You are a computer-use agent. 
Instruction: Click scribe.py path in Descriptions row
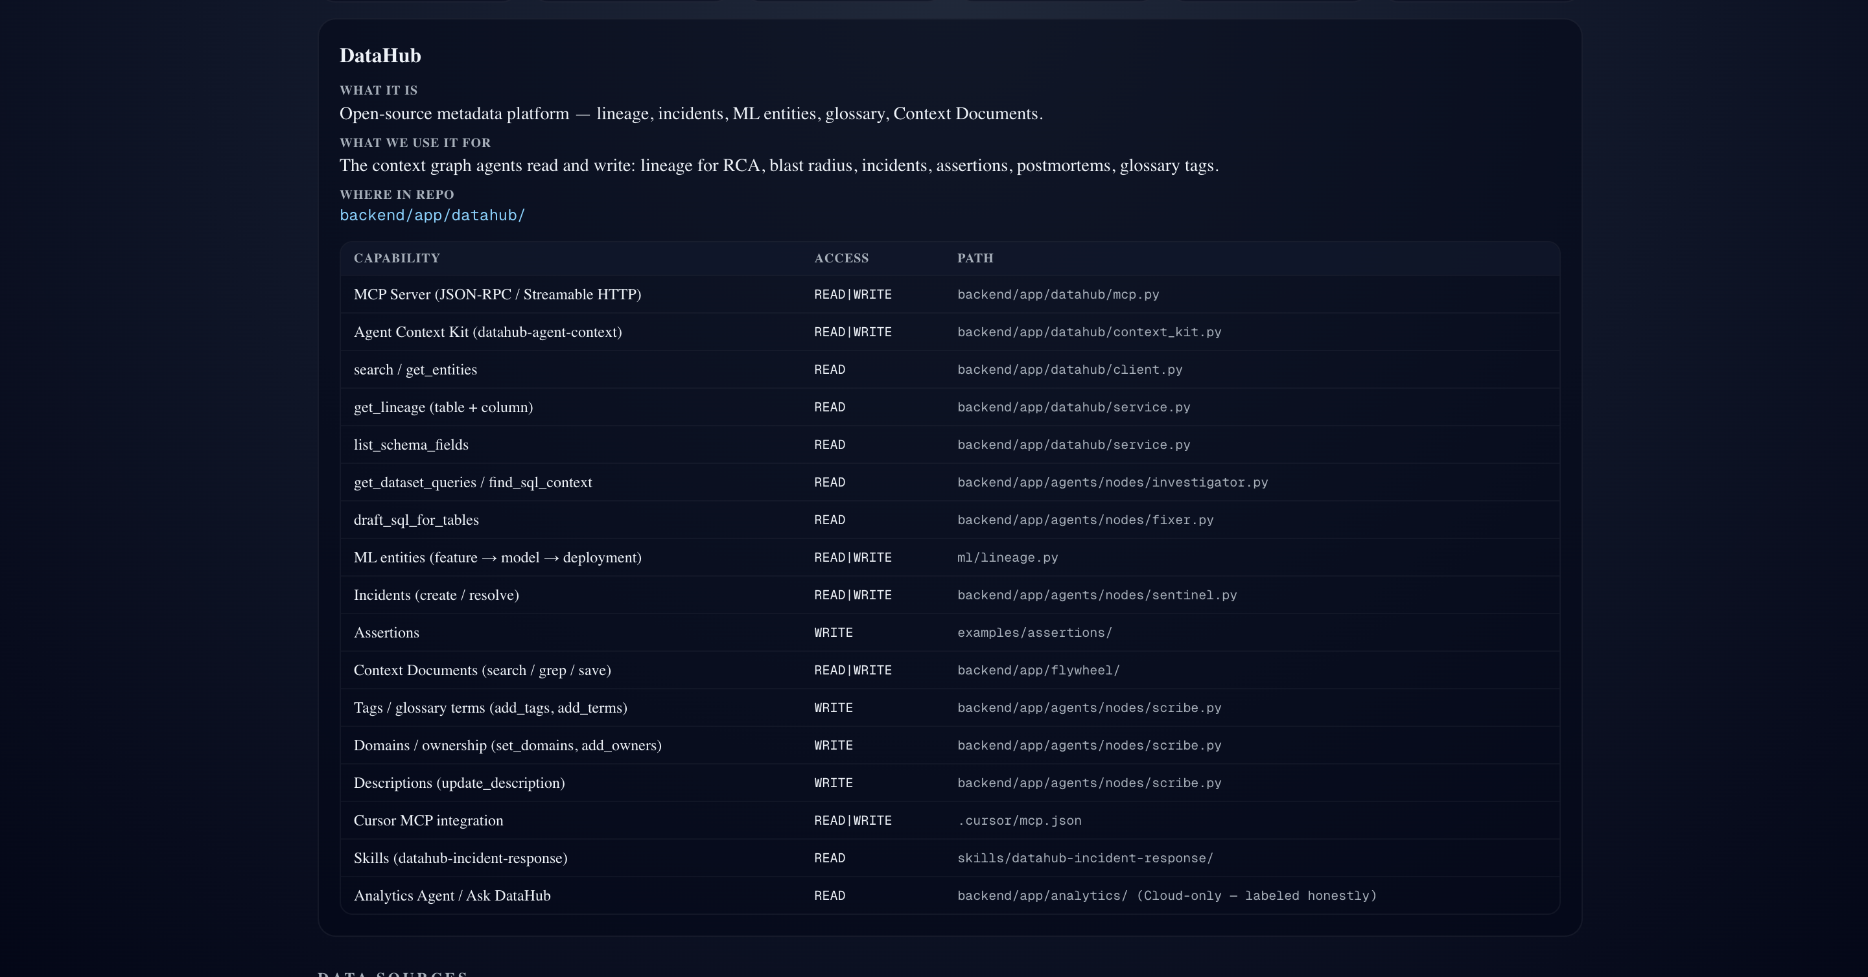(1089, 783)
